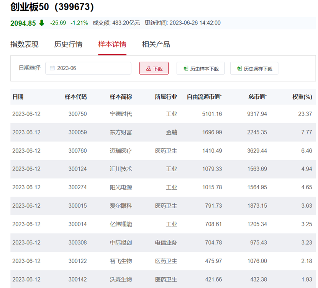
Task: Click the -1.21% change value
Action: coord(79,23)
